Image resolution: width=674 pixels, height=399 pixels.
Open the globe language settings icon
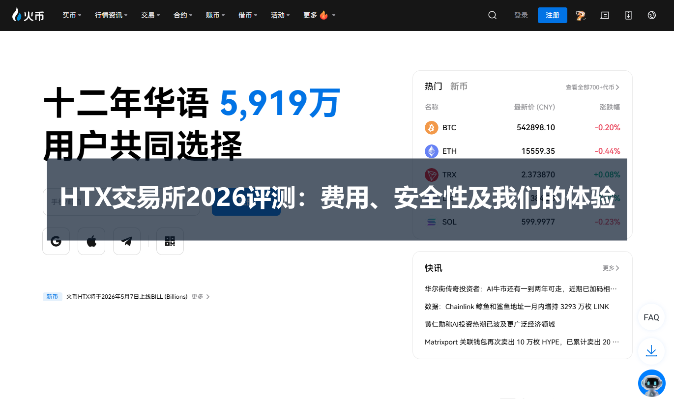(652, 15)
